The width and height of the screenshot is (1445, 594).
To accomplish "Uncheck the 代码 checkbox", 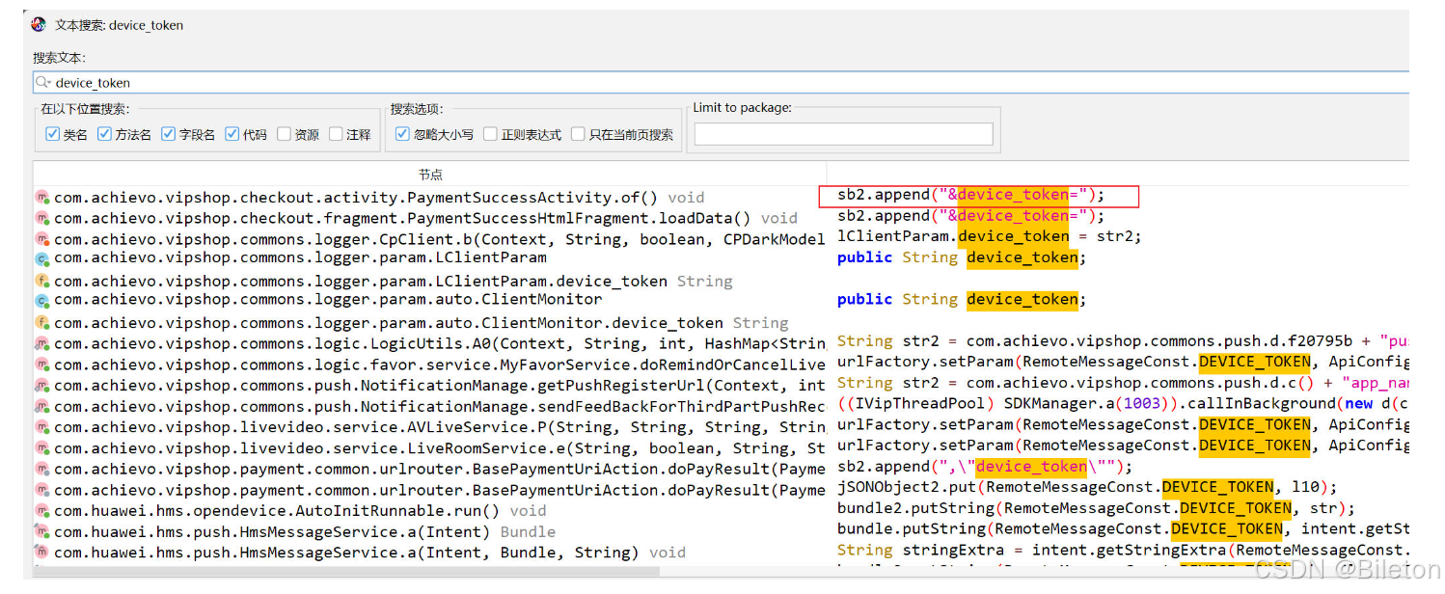I will pyautogui.click(x=232, y=135).
